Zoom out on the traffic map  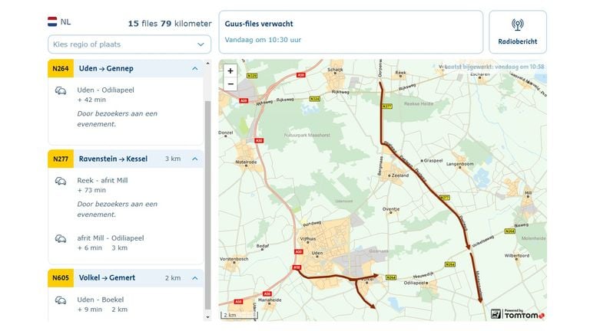tap(230, 84)
